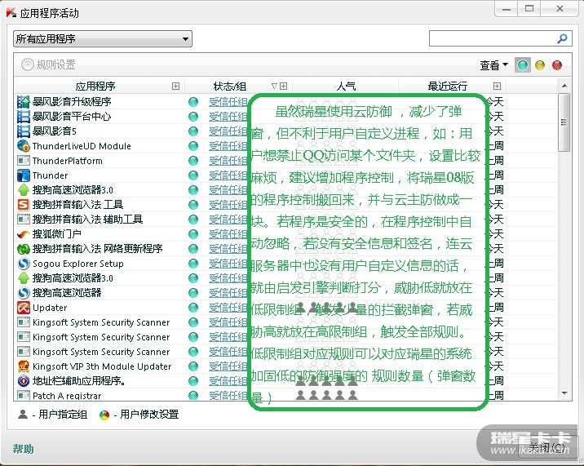584x466 pixels.
Task: Click the ThunderPlatform window icon
Action: 23,161
